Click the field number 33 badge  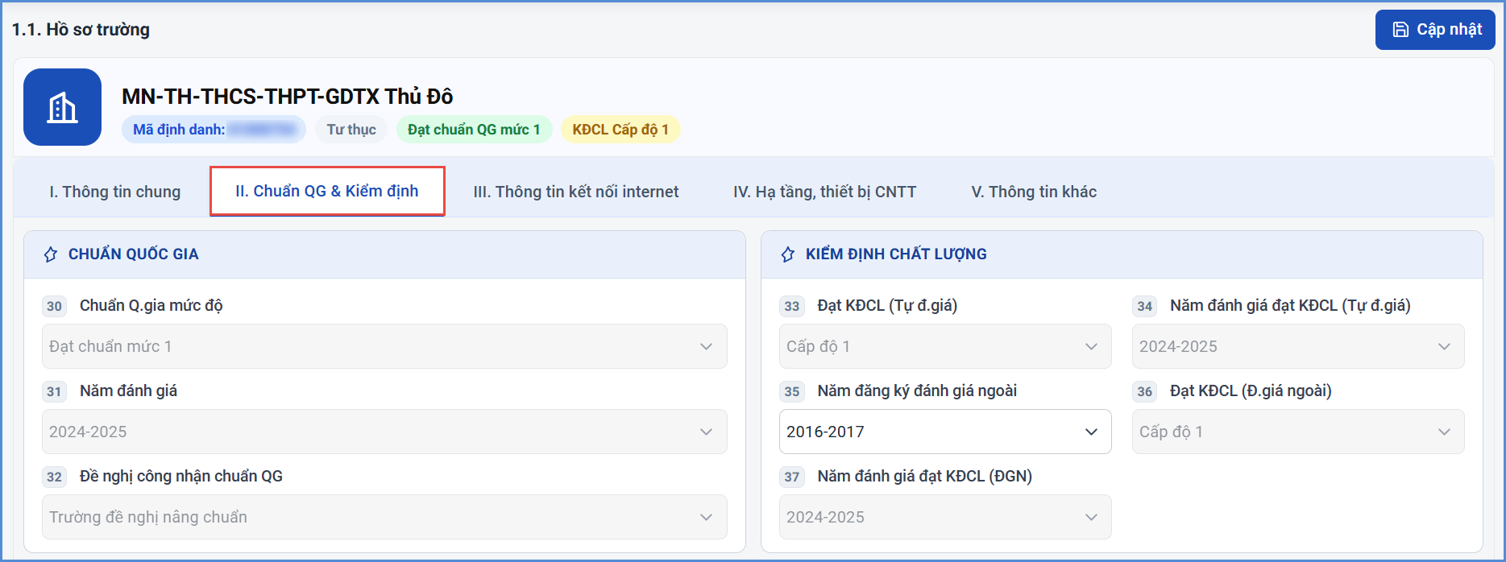(x=792, y=306)
